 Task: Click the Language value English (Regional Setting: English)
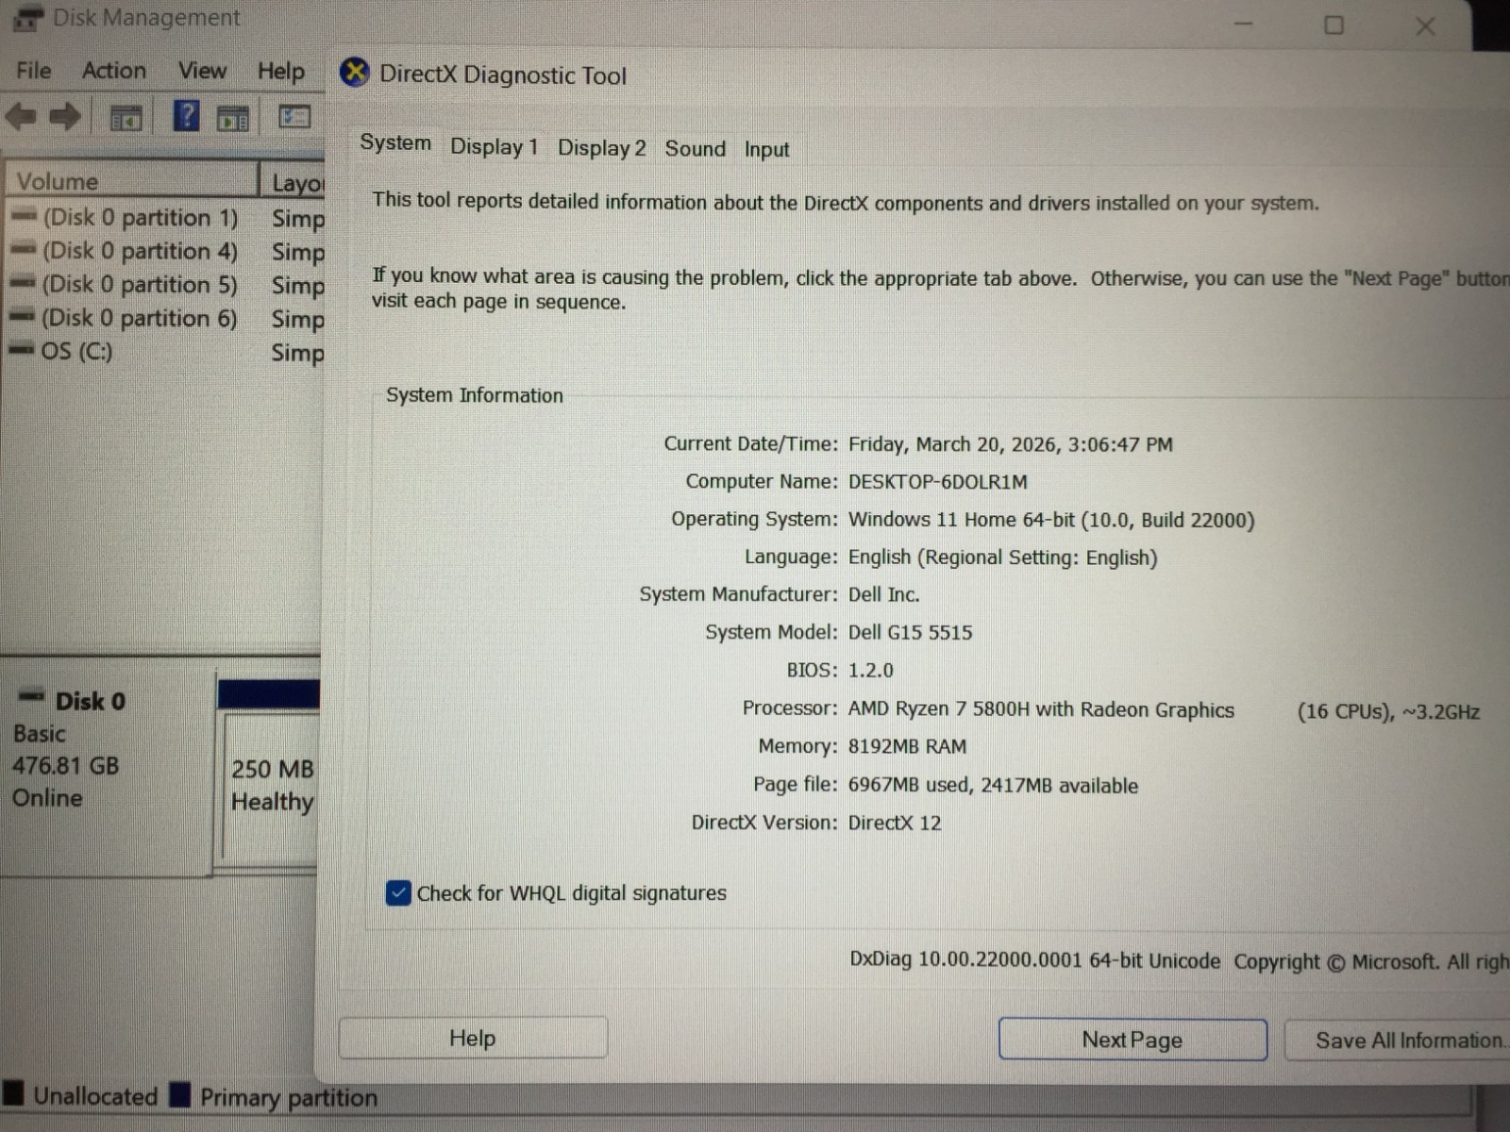pyautogui.click(x=1002, y=558)
